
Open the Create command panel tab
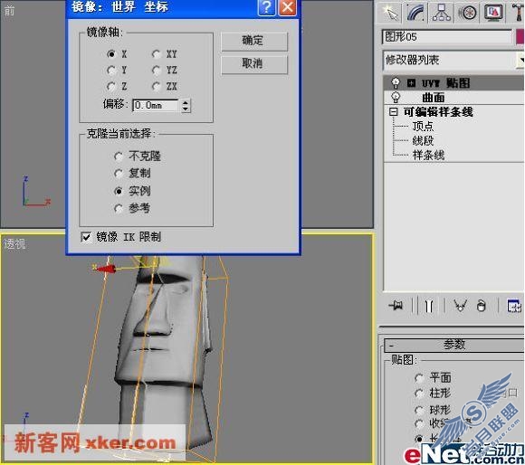point(390,13)
